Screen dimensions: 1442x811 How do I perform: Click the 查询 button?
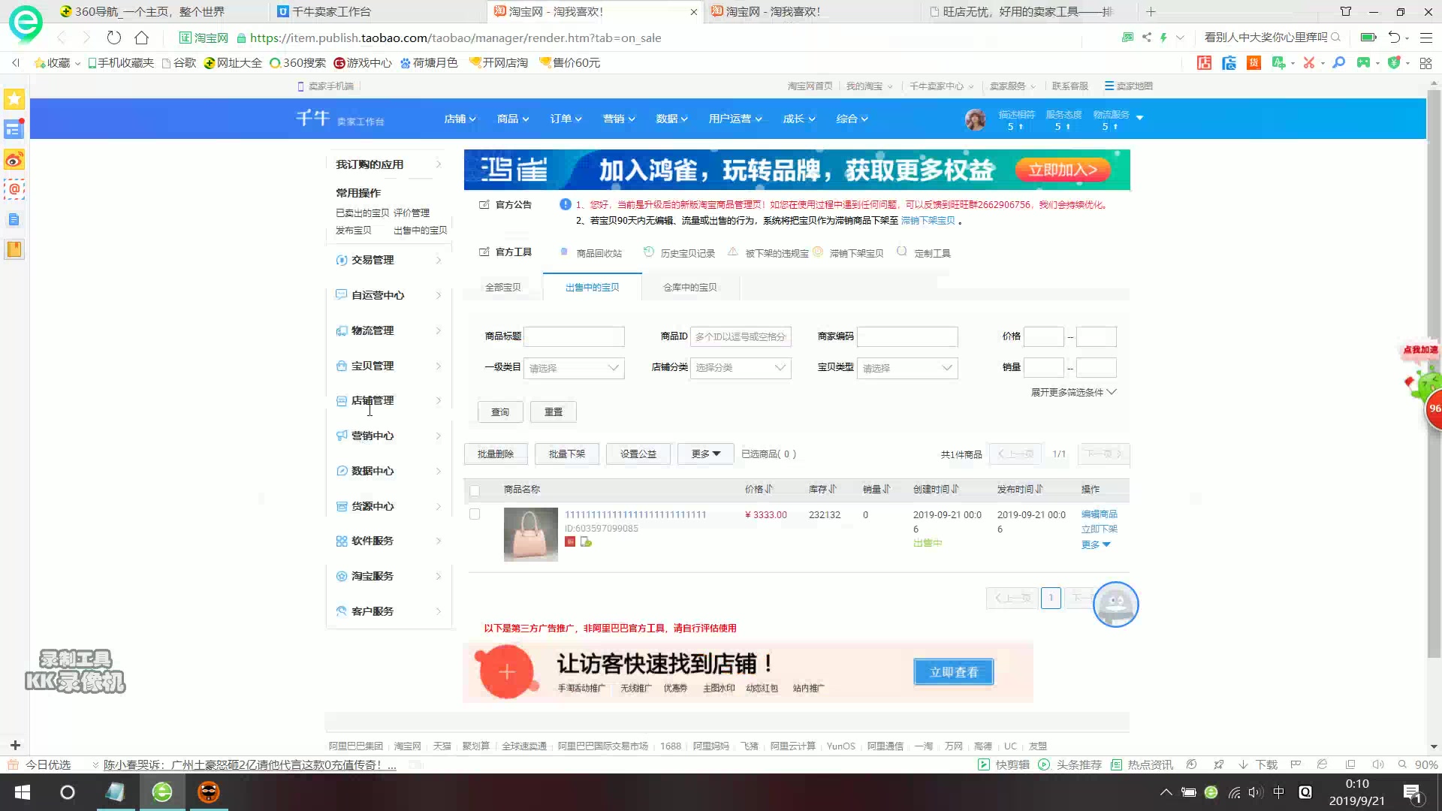(x=500, y=412)
